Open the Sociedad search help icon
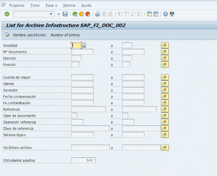Image resolution: width=217 pixels, height=176 pixels. pos(84,45)
